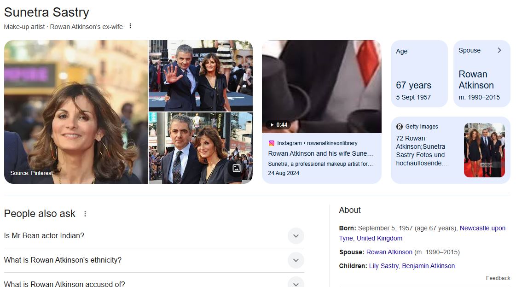Open '72 Rowan Atkinson;Sunetra Sastry Fotos' result
516x287 pixels.
422,151
